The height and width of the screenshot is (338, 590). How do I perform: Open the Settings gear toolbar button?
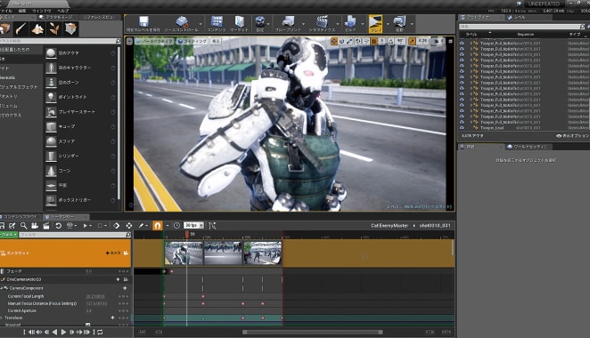[260, 23]
